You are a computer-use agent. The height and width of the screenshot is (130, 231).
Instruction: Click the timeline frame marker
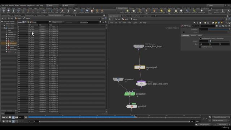pos(136,116)
